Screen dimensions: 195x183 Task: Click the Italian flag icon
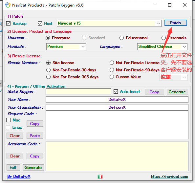pos(100,176)
